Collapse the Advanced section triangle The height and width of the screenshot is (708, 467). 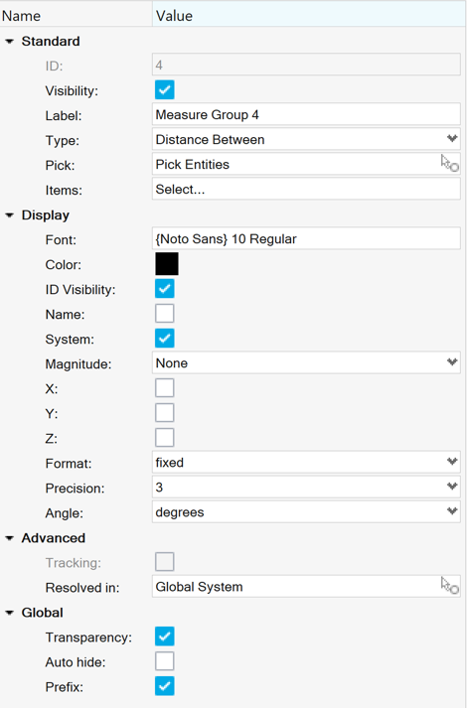click(9, 538)
